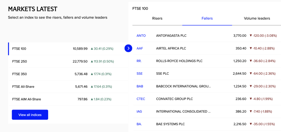Viewport: 281px width, 132px height.
Task: Click BABCOCK INTERNATIONAL GROU... company name
Action: click(x=183, y=86)
